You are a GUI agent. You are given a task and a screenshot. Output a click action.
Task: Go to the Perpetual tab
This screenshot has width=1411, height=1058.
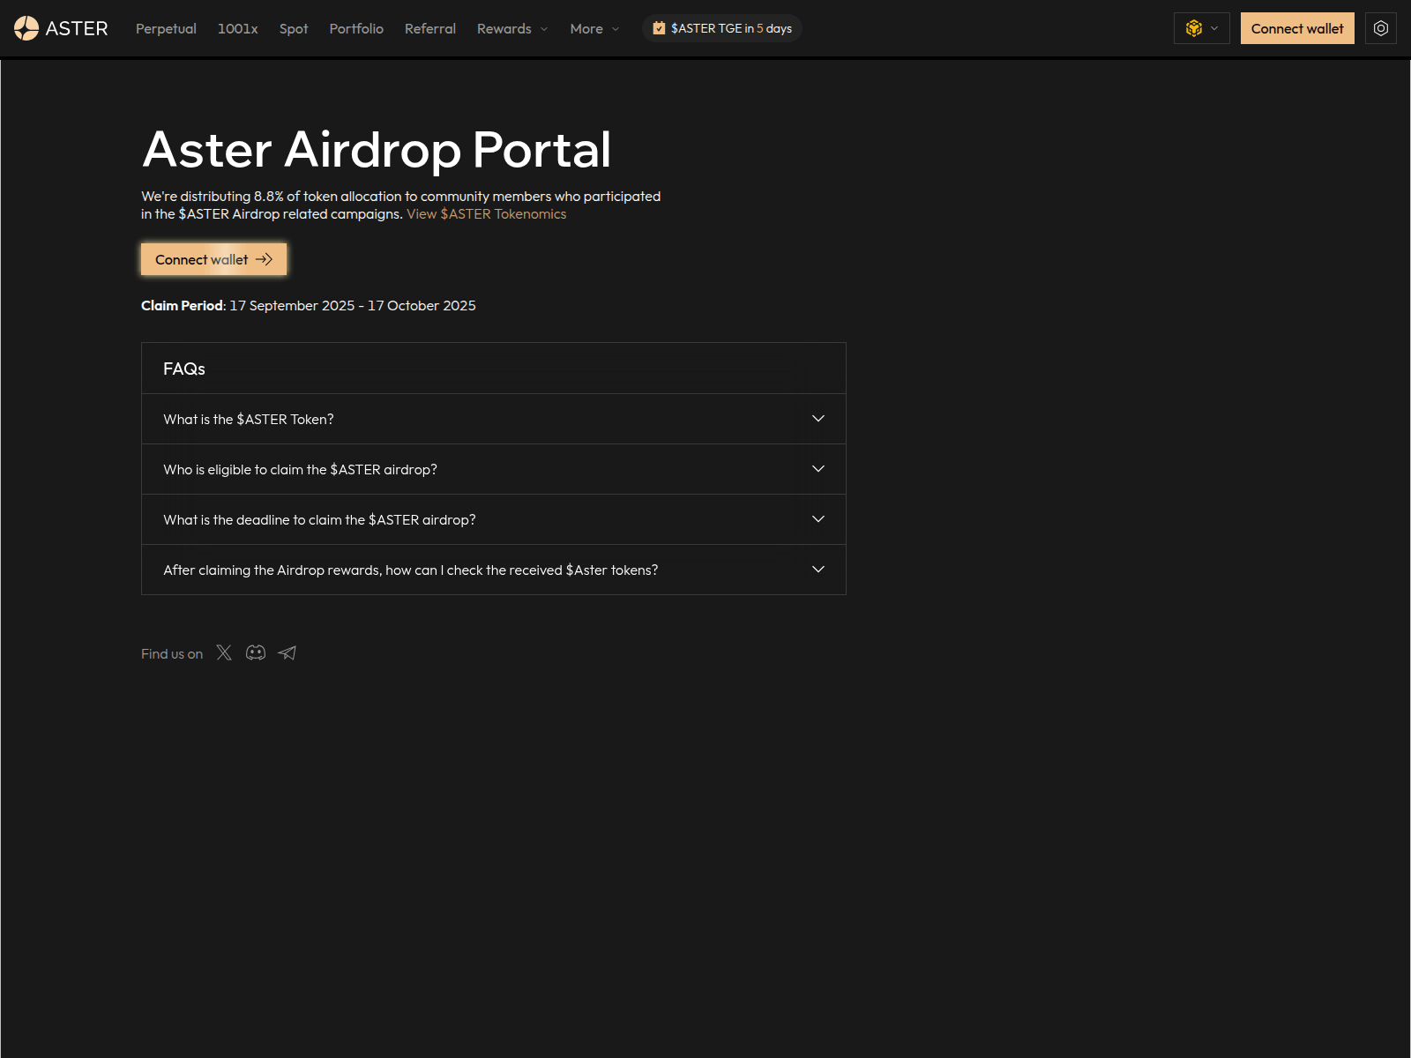coord(165,28)
